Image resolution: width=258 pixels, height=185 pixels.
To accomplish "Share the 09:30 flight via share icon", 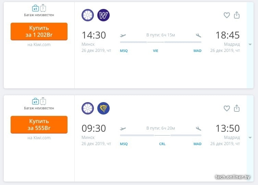I will pyautogui.click(x=237, y=108).
